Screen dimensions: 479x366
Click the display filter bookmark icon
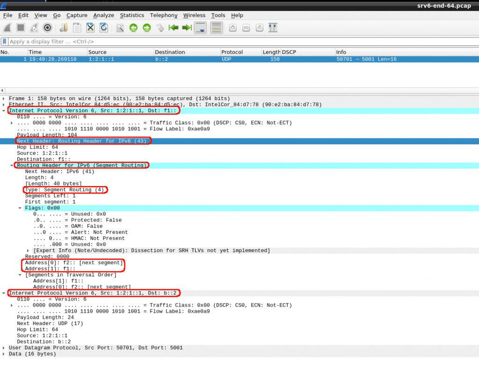coord(4,41)
